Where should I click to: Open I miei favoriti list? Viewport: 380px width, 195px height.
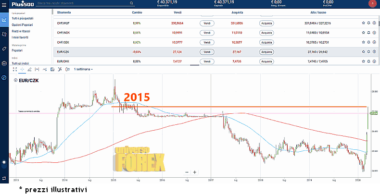21,37
